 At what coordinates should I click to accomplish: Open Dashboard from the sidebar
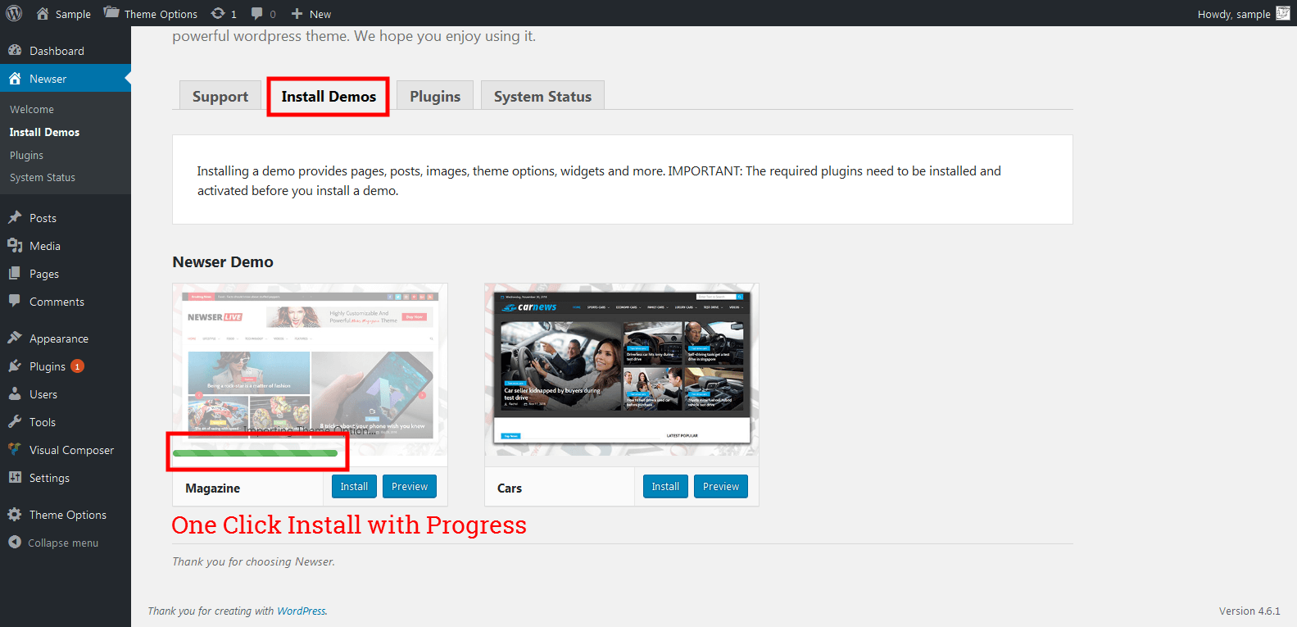tap(57, 51)
